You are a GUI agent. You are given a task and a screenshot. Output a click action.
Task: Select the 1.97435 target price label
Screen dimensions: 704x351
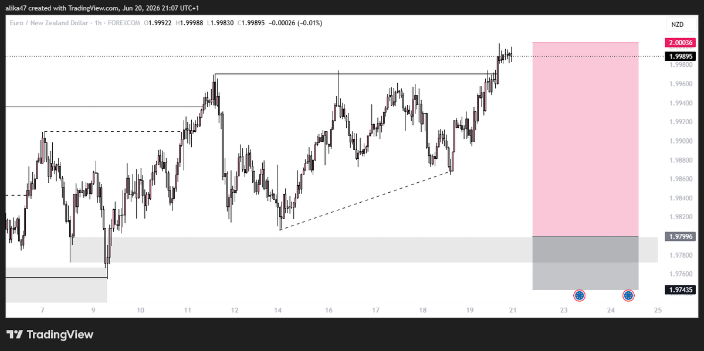tap(680, 289)
